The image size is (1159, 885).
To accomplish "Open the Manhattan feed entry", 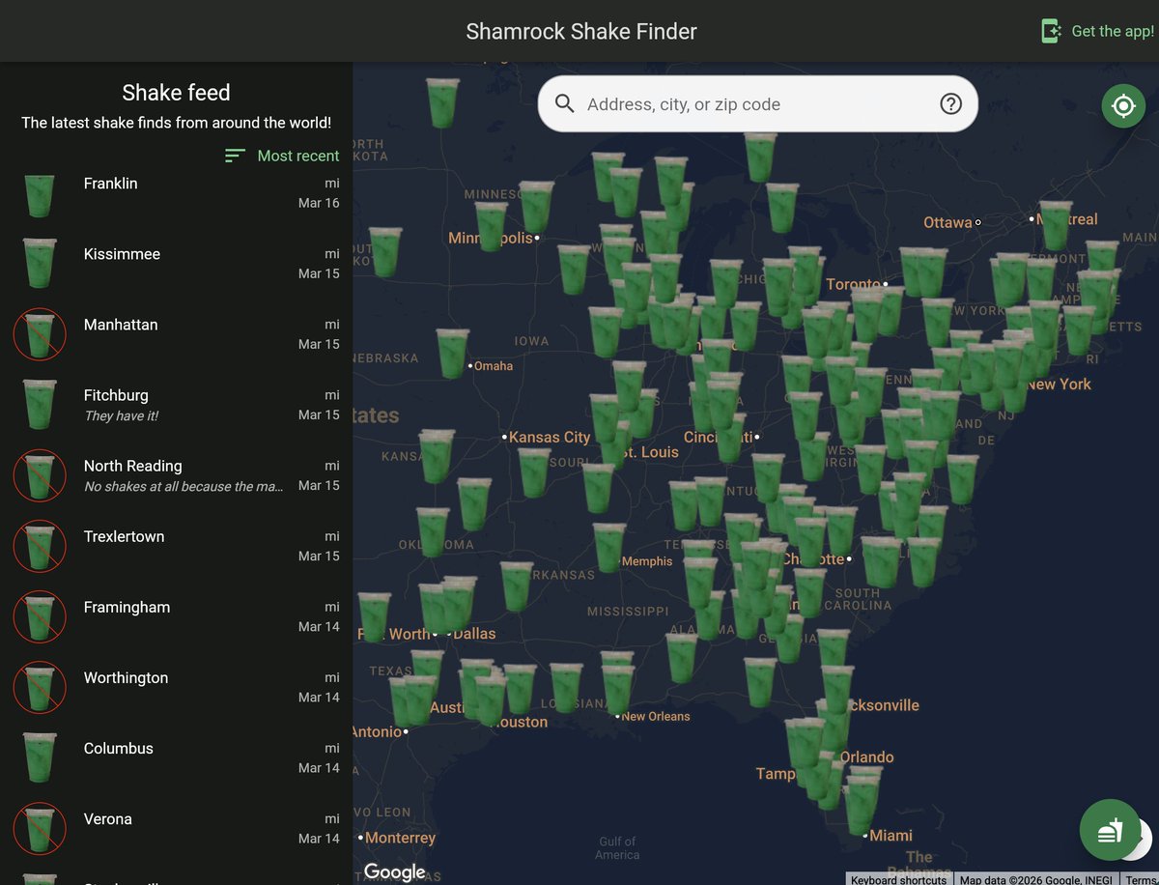I will point(176,334).
